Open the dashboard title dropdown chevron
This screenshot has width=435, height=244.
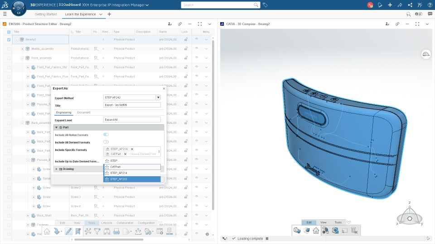(x=147, y=5)
